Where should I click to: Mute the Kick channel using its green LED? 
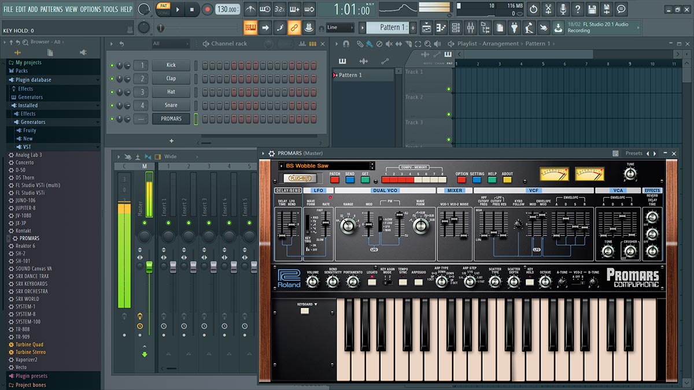click(112, 65)
